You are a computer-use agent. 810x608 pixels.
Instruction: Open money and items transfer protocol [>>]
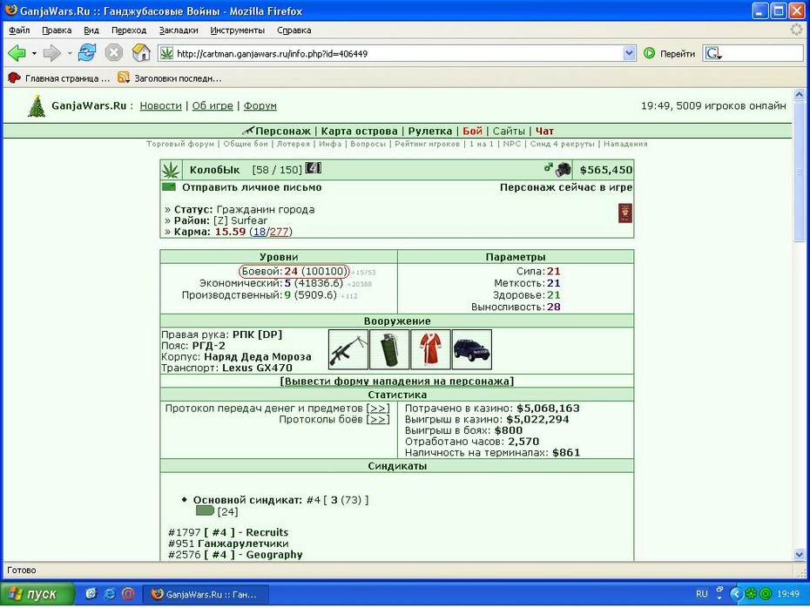(378, 408)
